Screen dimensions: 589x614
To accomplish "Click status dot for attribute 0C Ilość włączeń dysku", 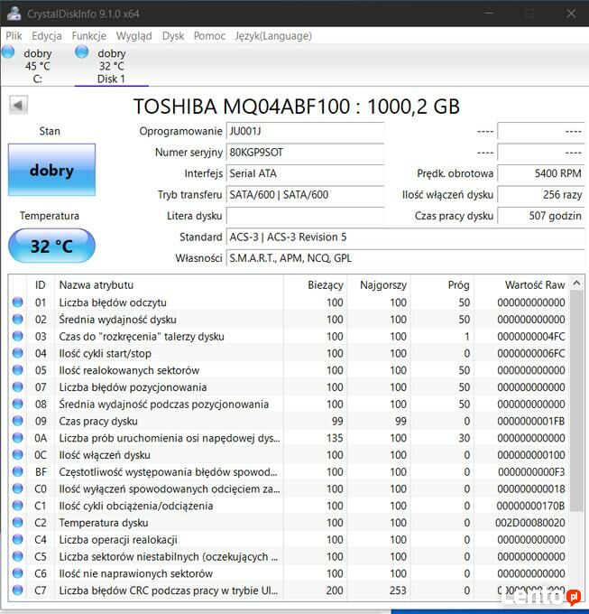I will pos(18,454).
